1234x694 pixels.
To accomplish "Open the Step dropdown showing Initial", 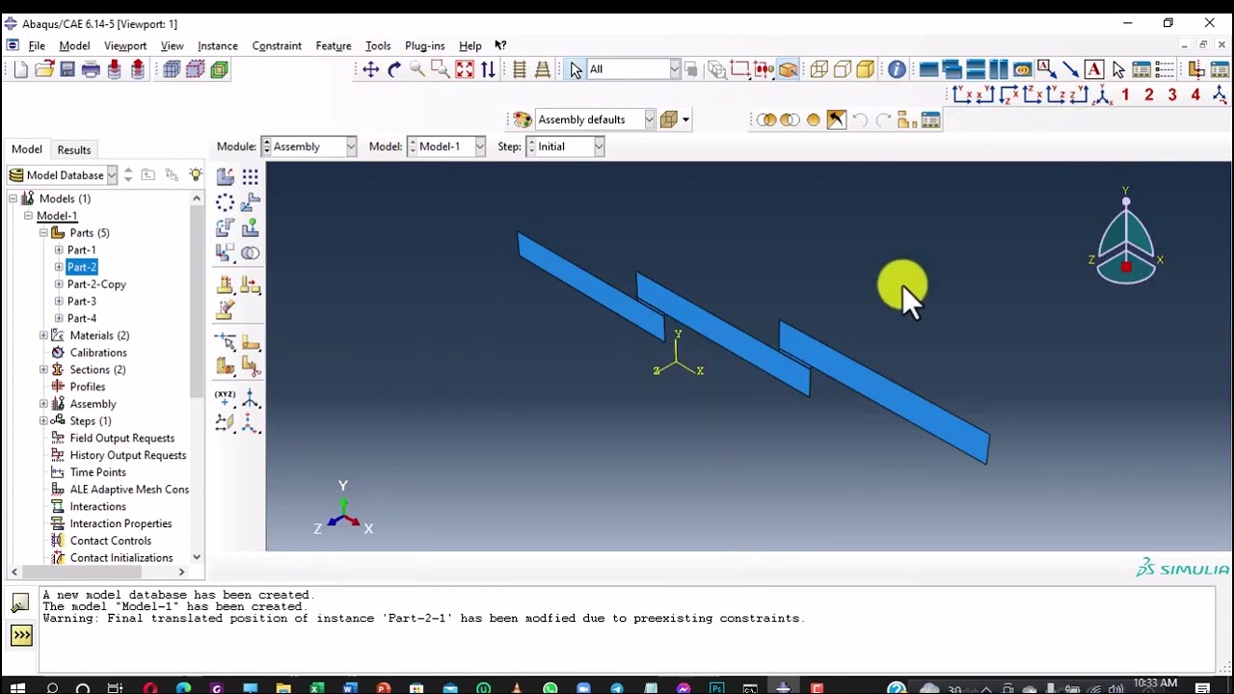I will click(566, 147).
